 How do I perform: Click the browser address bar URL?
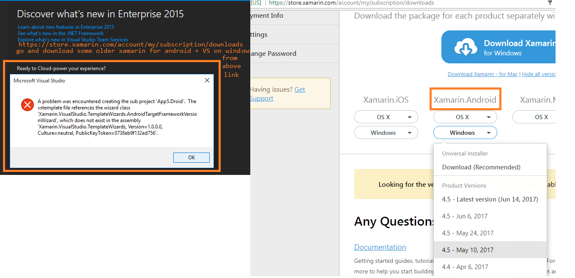tap(351, 3)
